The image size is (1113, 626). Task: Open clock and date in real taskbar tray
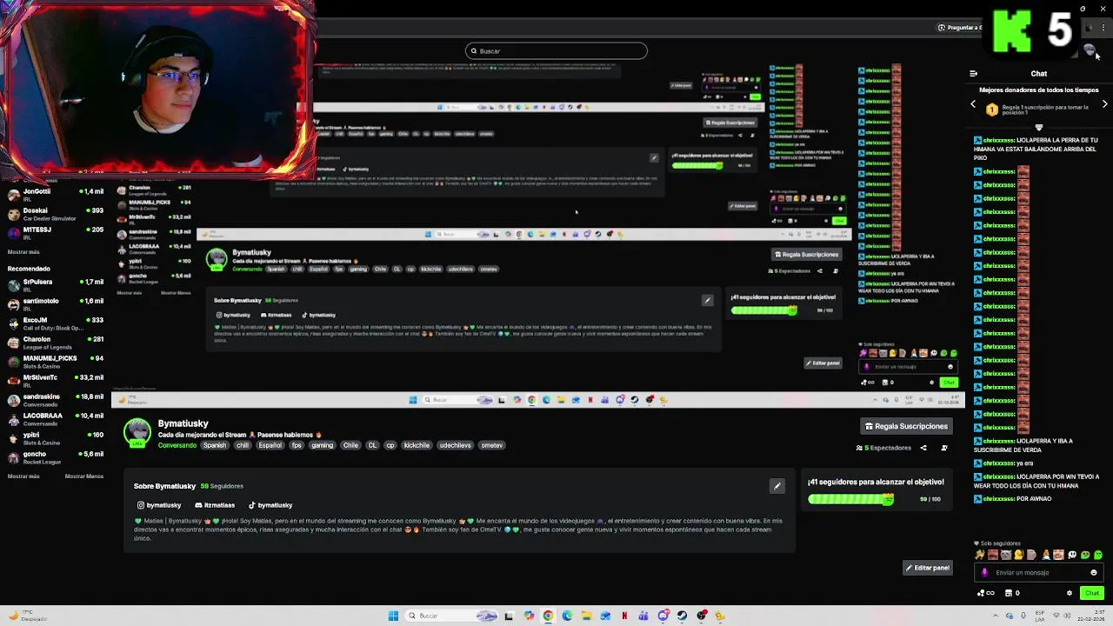click(x=1093, y=616)
